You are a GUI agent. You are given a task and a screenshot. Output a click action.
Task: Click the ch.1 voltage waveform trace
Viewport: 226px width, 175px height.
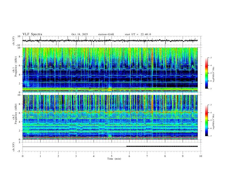pos(110,41)
